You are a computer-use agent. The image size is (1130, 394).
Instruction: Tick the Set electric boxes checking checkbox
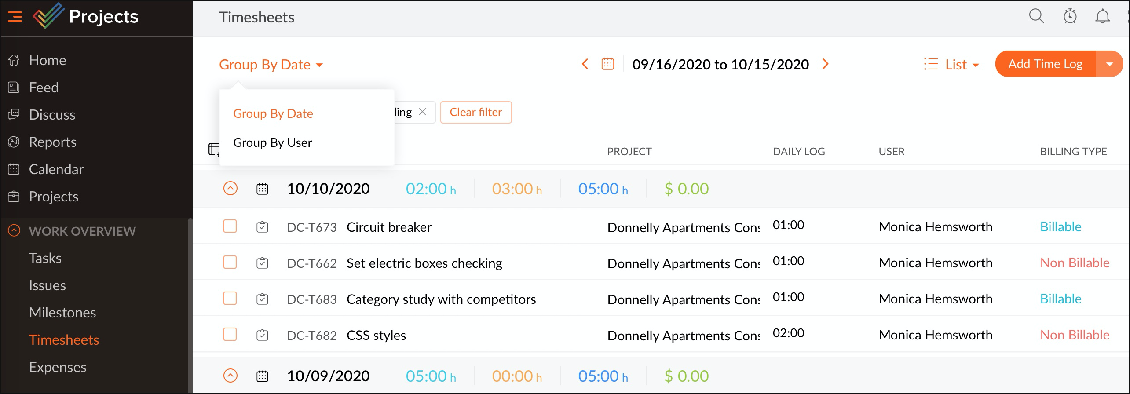pos(230,263)
